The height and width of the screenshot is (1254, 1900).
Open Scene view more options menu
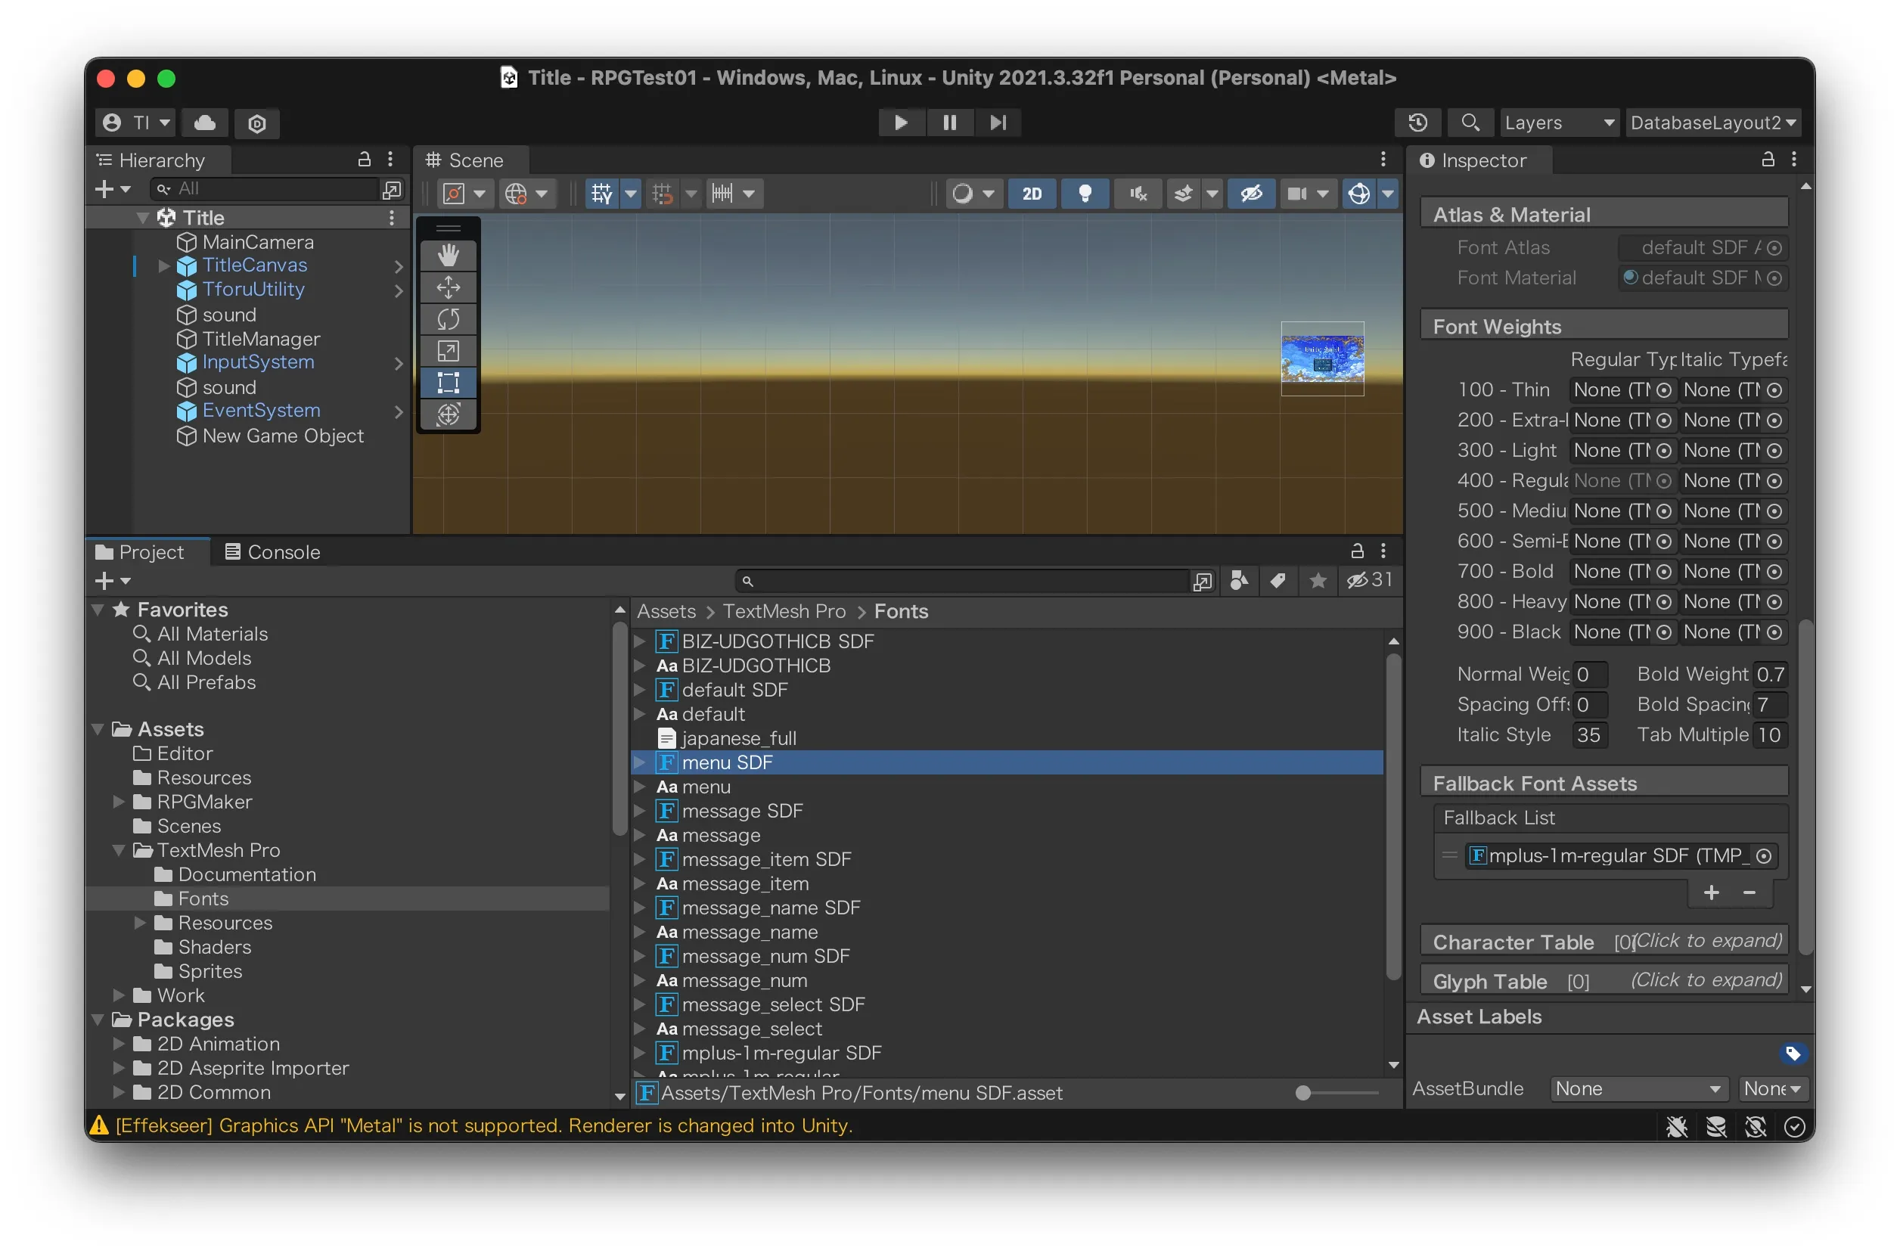tap(1383, 159)
